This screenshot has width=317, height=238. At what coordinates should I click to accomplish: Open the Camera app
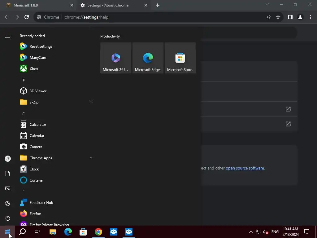tap(56, 147)
